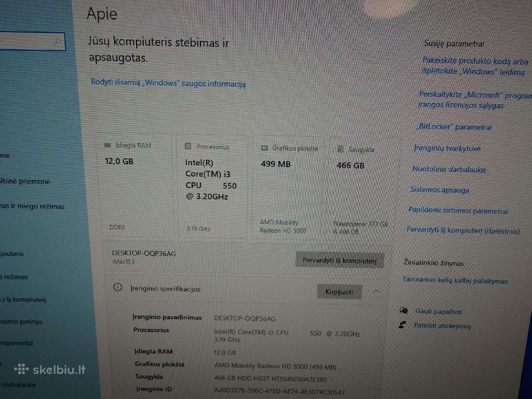532x399 pixels.
Task: Open the Microsoft programinės įrangos licencijos link
Action: [474, 100]
